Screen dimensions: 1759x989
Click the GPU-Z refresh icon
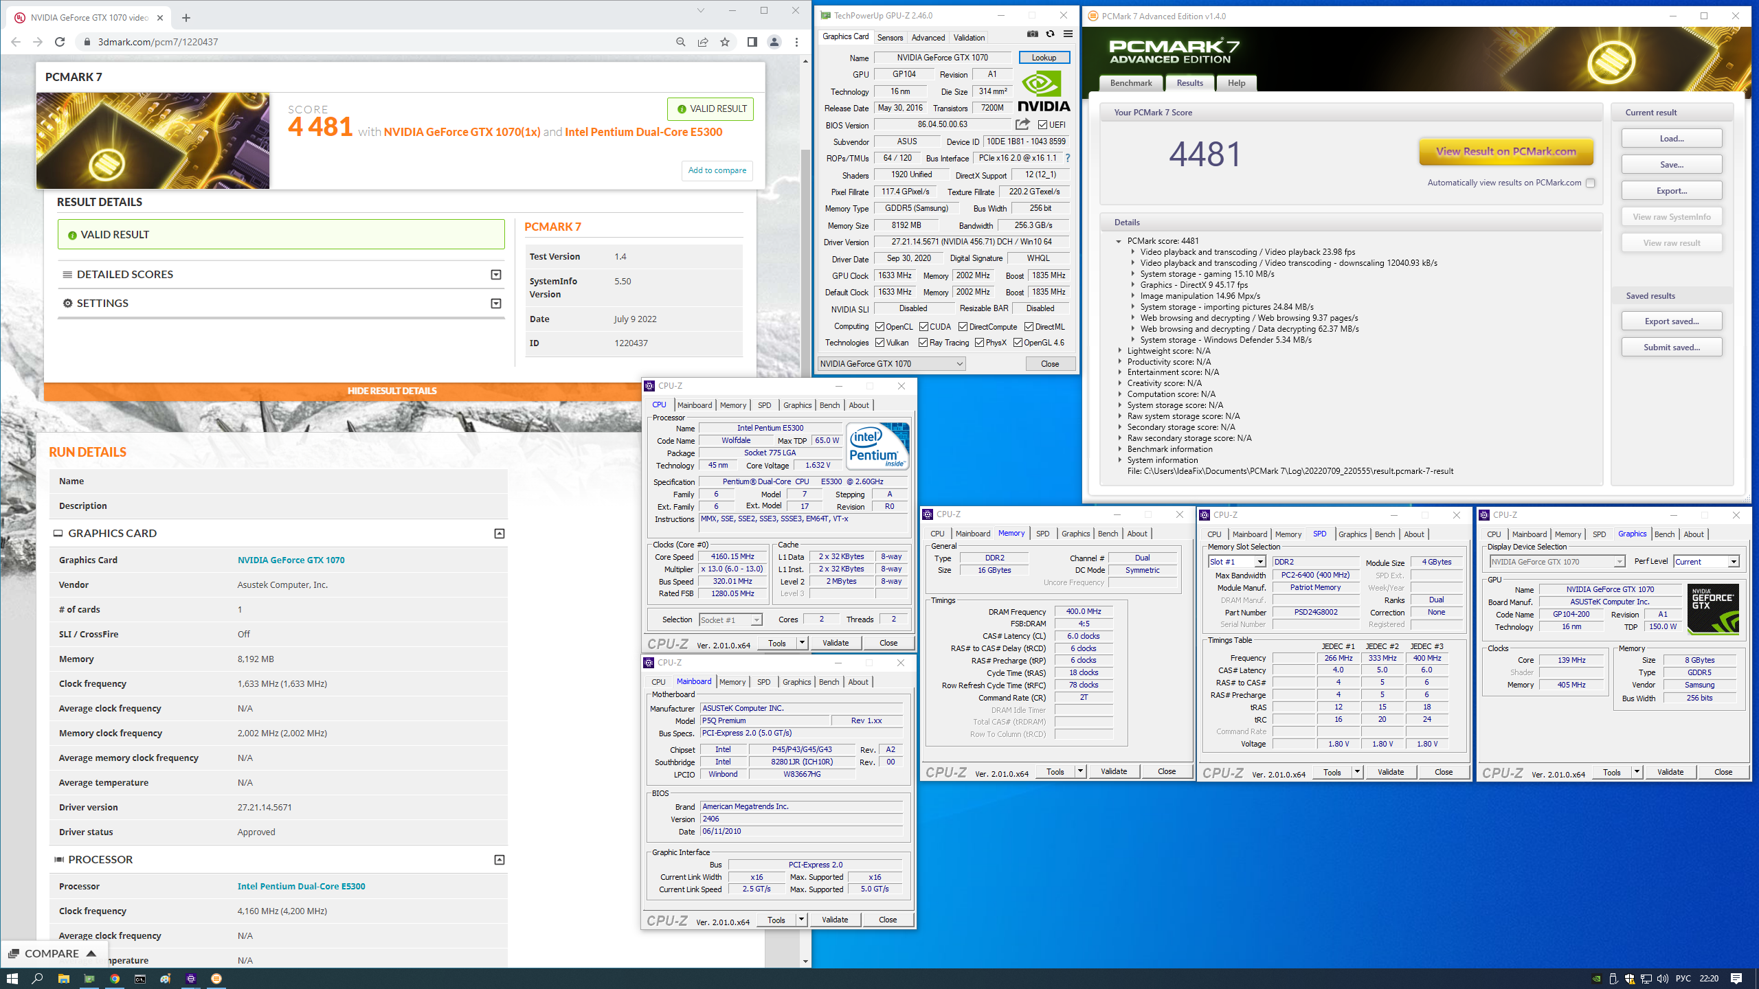[x=1050, y=34]
